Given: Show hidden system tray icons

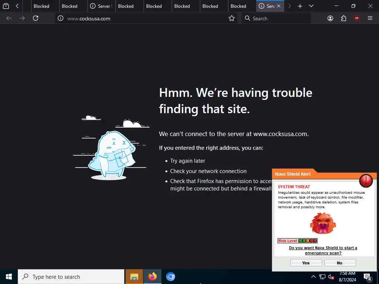Looking at the screenshot, I should point(313,277).
